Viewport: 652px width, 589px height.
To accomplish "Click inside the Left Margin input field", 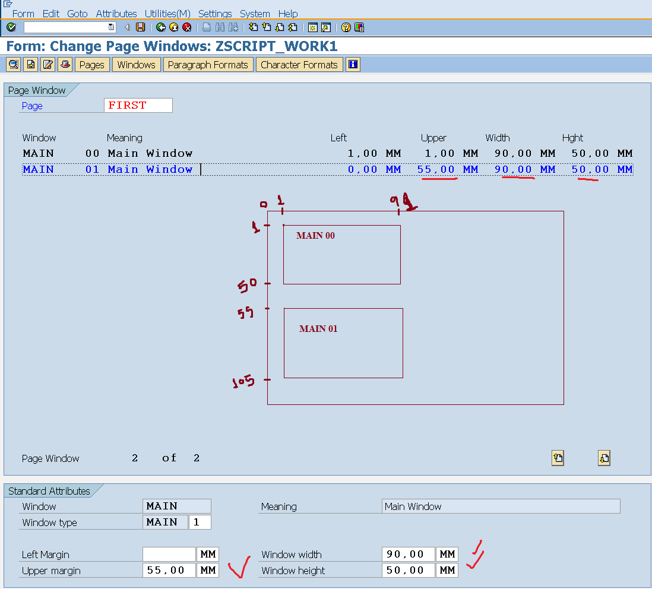I will pyautogui.click(x=169, y=553).
